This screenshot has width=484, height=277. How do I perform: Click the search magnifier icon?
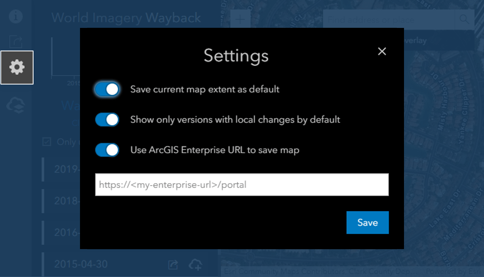[464, 19]
